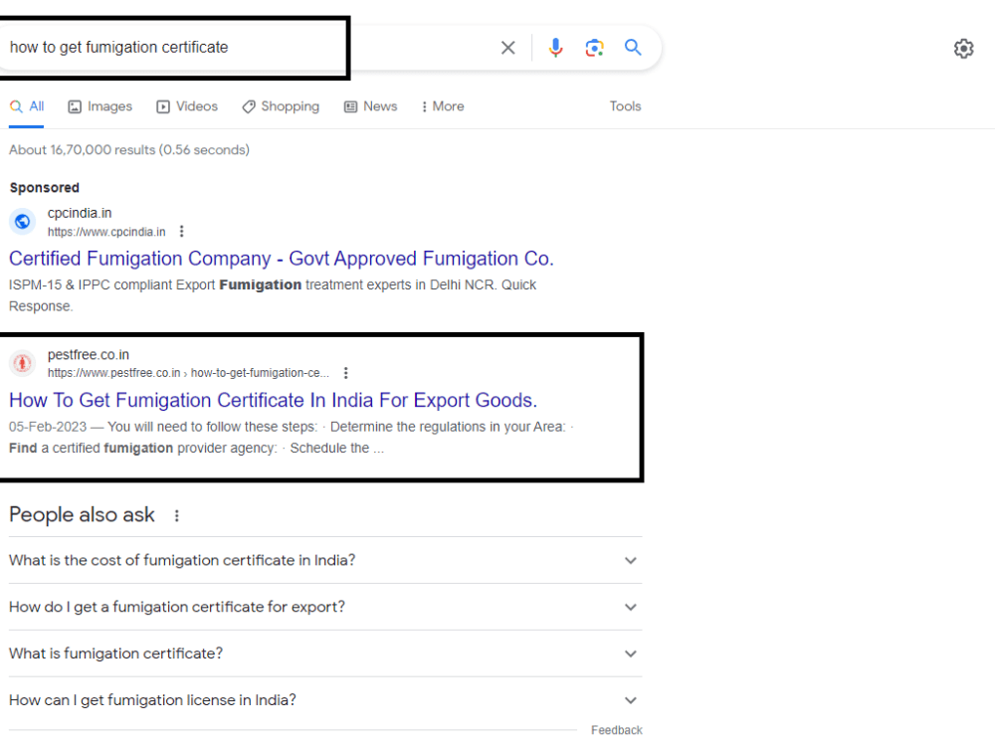
Task: Click the 'About 16,70,000 results' stats text
Action: click(128, 150)
